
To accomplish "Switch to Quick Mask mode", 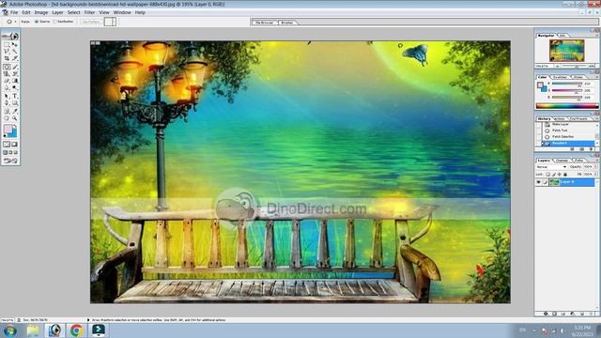I will coord(15,144).
